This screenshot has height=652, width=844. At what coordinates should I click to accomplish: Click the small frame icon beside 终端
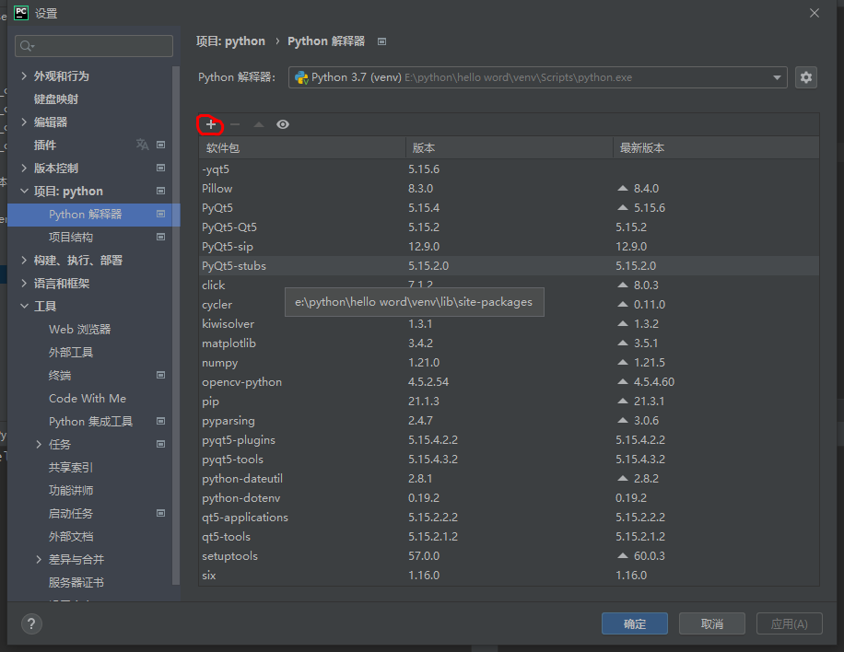click(x=161, y=375)
